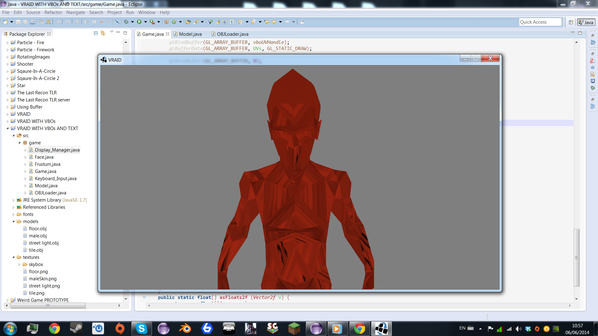Open Minecraft from the taskbar
The image size is (598, 336).
[294, 329]
